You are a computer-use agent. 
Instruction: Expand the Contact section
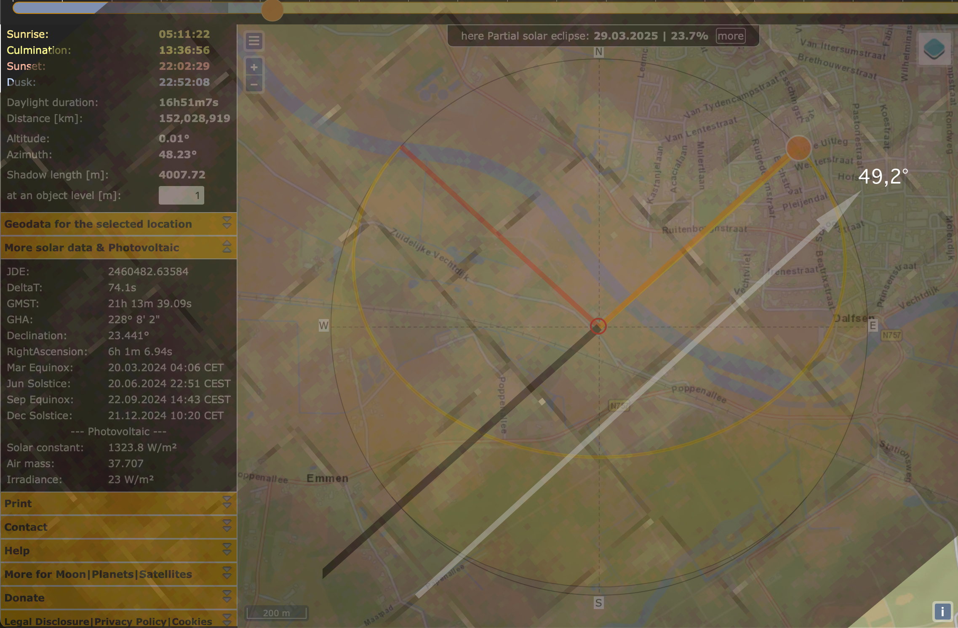[118, 527]
